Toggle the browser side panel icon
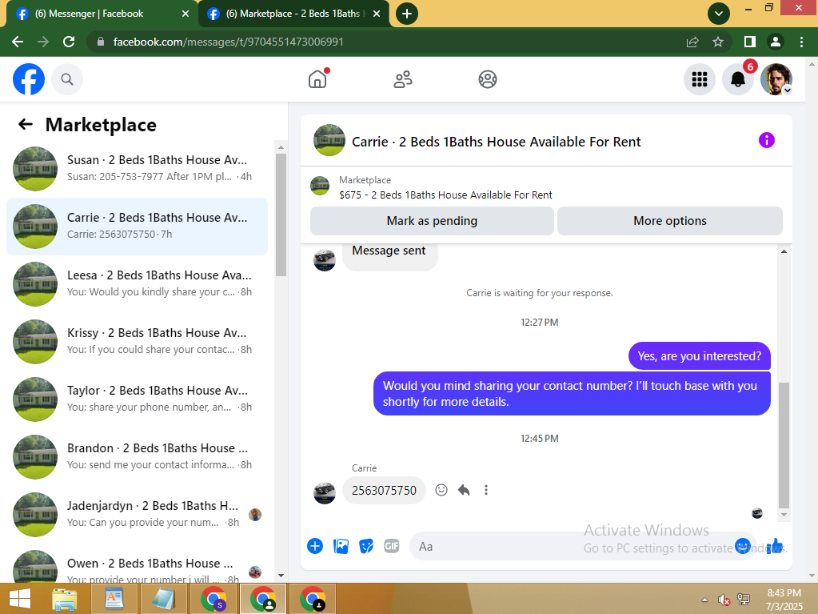The height and width of the screenshot is (614, 818). [750, 42]
